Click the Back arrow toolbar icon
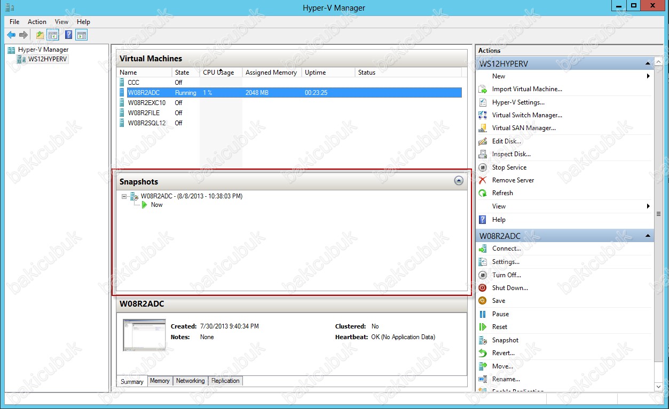Image resolution: width=669 pixels, height=409 pixels. point(11,35)
